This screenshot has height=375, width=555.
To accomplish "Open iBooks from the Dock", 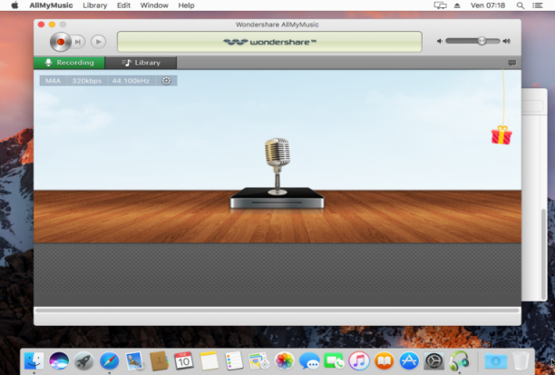I will [x=384, y=361].
